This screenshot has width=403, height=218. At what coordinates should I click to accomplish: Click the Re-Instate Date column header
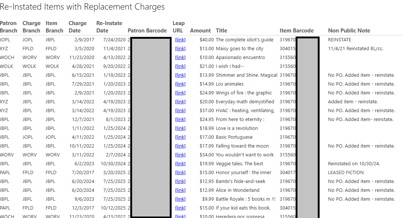click(109, 27)
